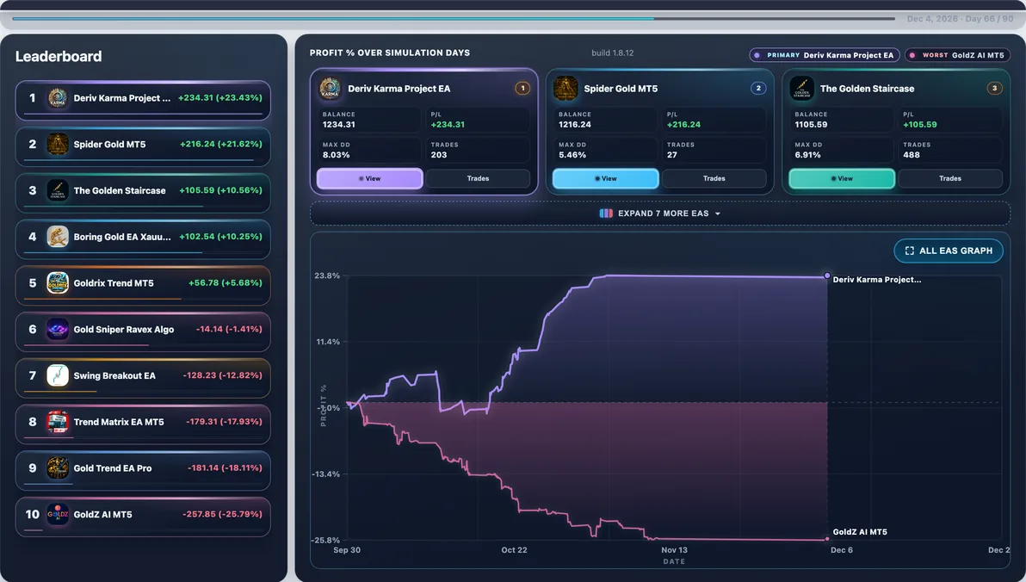Select leaderboard row 4 Boring Gold EA
This screenshot has height=582, width=1026.
pos(143,239)
